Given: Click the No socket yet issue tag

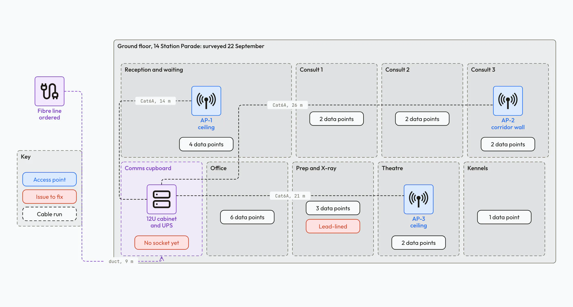Looking at the screenshot, I should (161, 243).
